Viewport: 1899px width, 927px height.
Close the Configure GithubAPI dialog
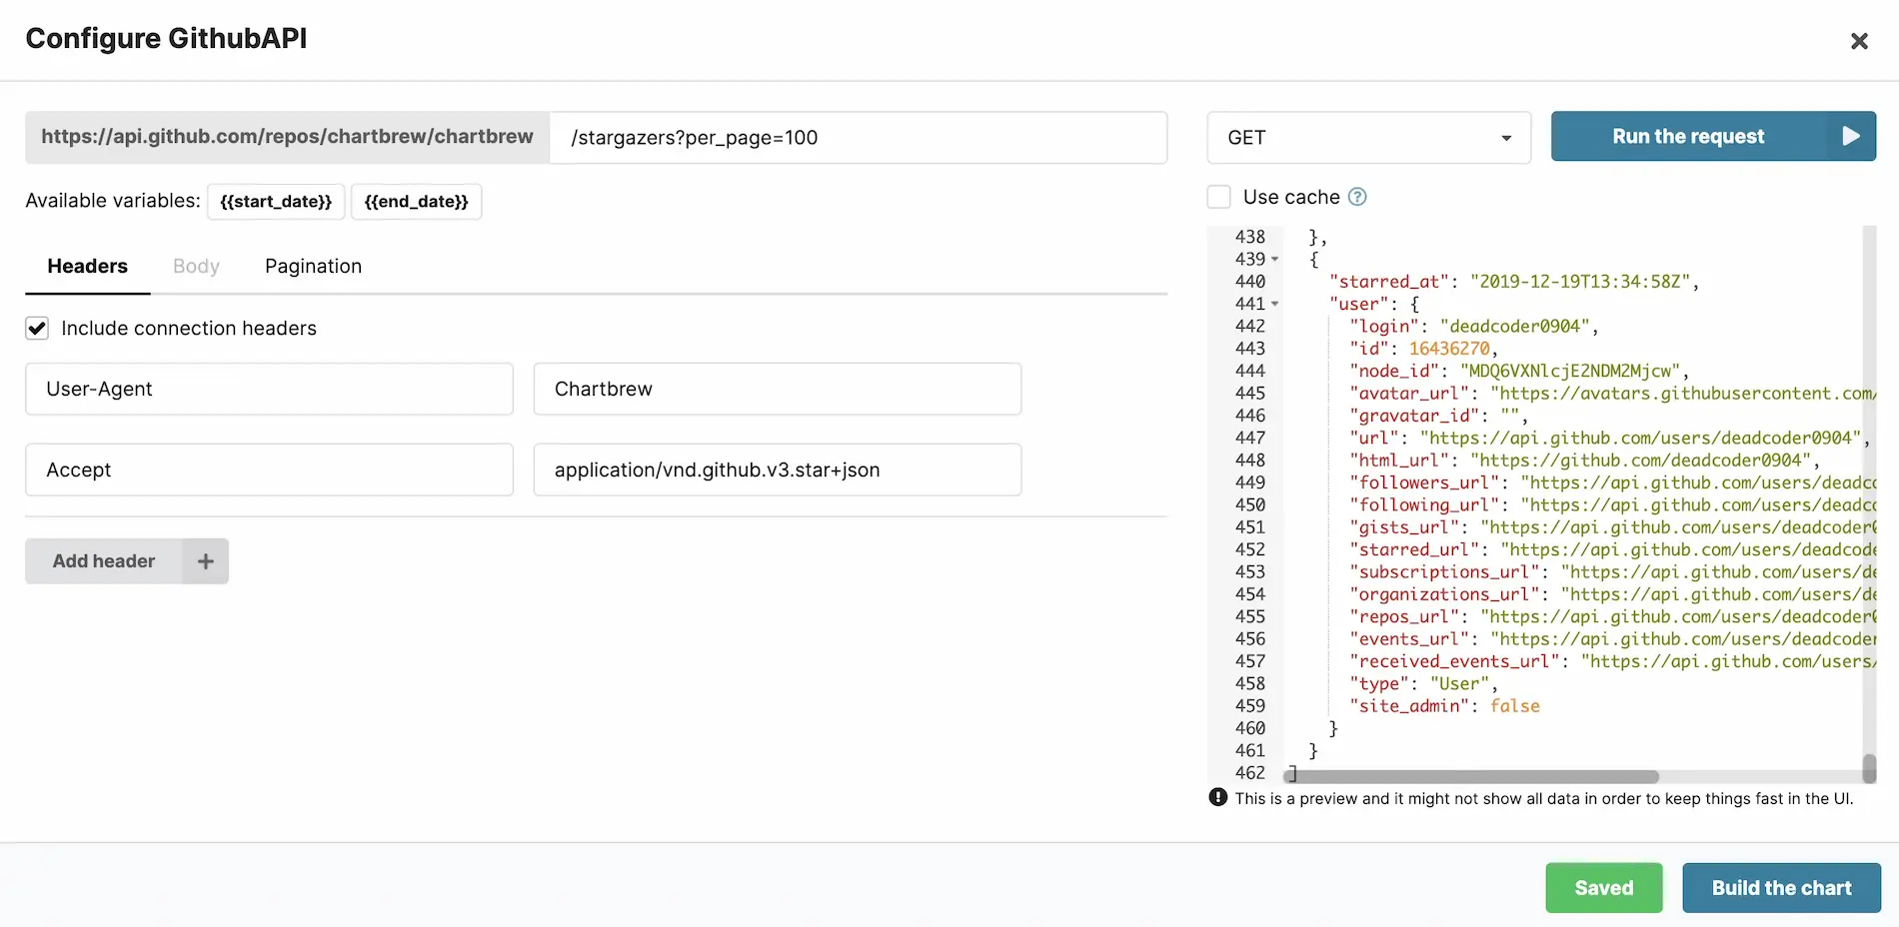pos(1859,41)
